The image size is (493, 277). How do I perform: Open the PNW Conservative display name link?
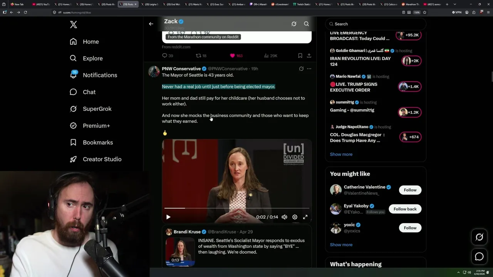(181, 69)
